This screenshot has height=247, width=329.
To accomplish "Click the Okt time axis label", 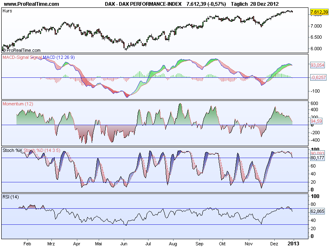I will click(222, 244).
